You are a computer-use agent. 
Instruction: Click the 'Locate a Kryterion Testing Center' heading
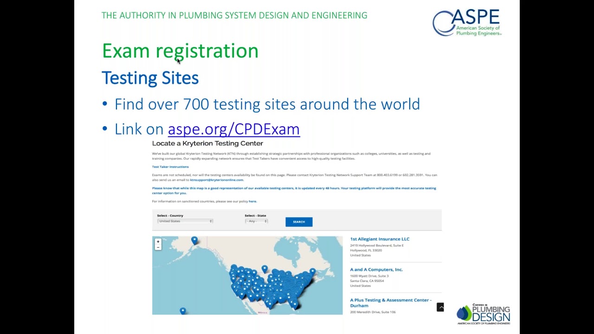(x=207, y=143)
